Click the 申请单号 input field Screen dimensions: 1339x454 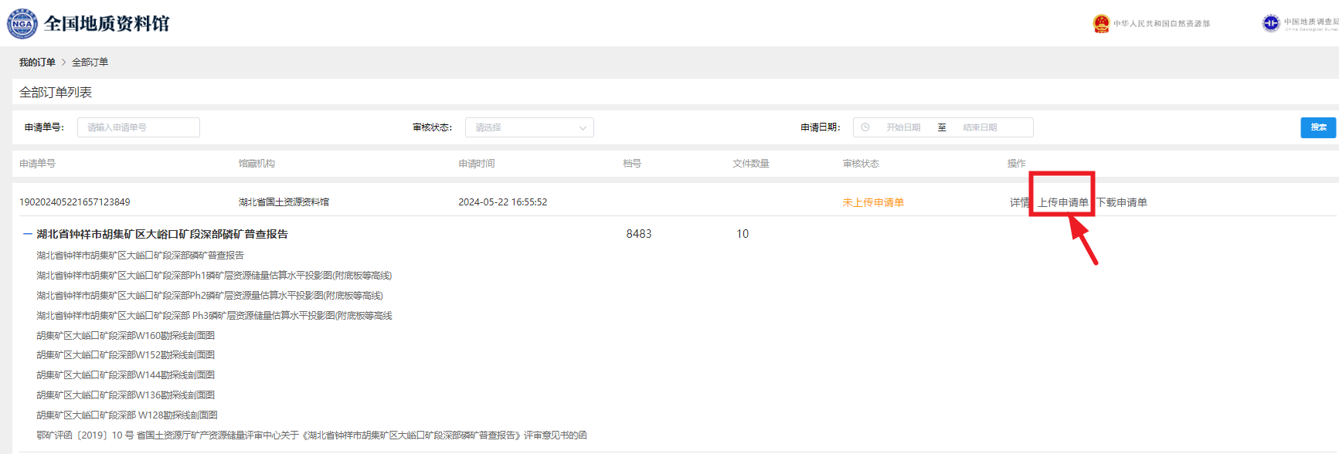pyautogui.click(x=138, y=127)
